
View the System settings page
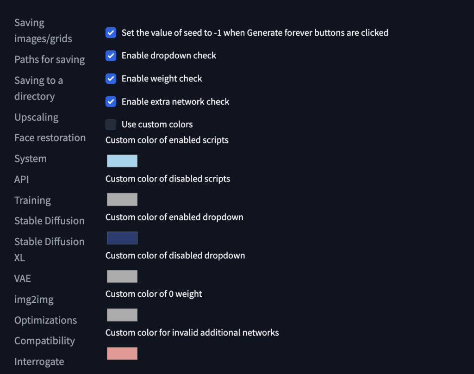(31, 158)
